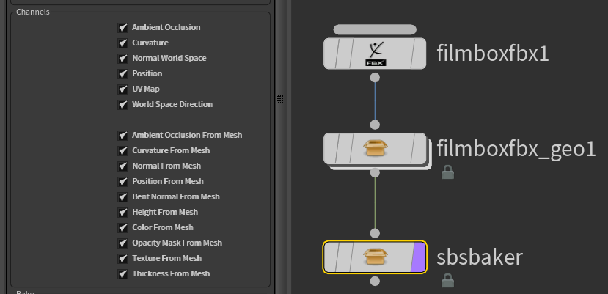Click the input connector of sbsbaker

click(x=375, y=233)
